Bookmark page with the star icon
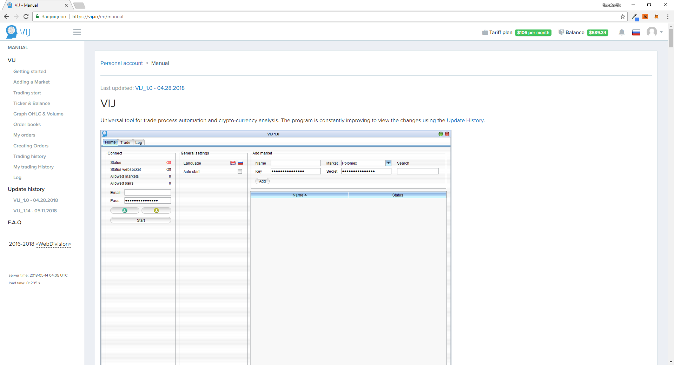Image resolution: width=674 pixels, height=365 pixels. pyautogui.click(x=623, y=16)
